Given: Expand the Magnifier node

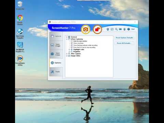Looking at the screenshot, I should coord(69,52).
